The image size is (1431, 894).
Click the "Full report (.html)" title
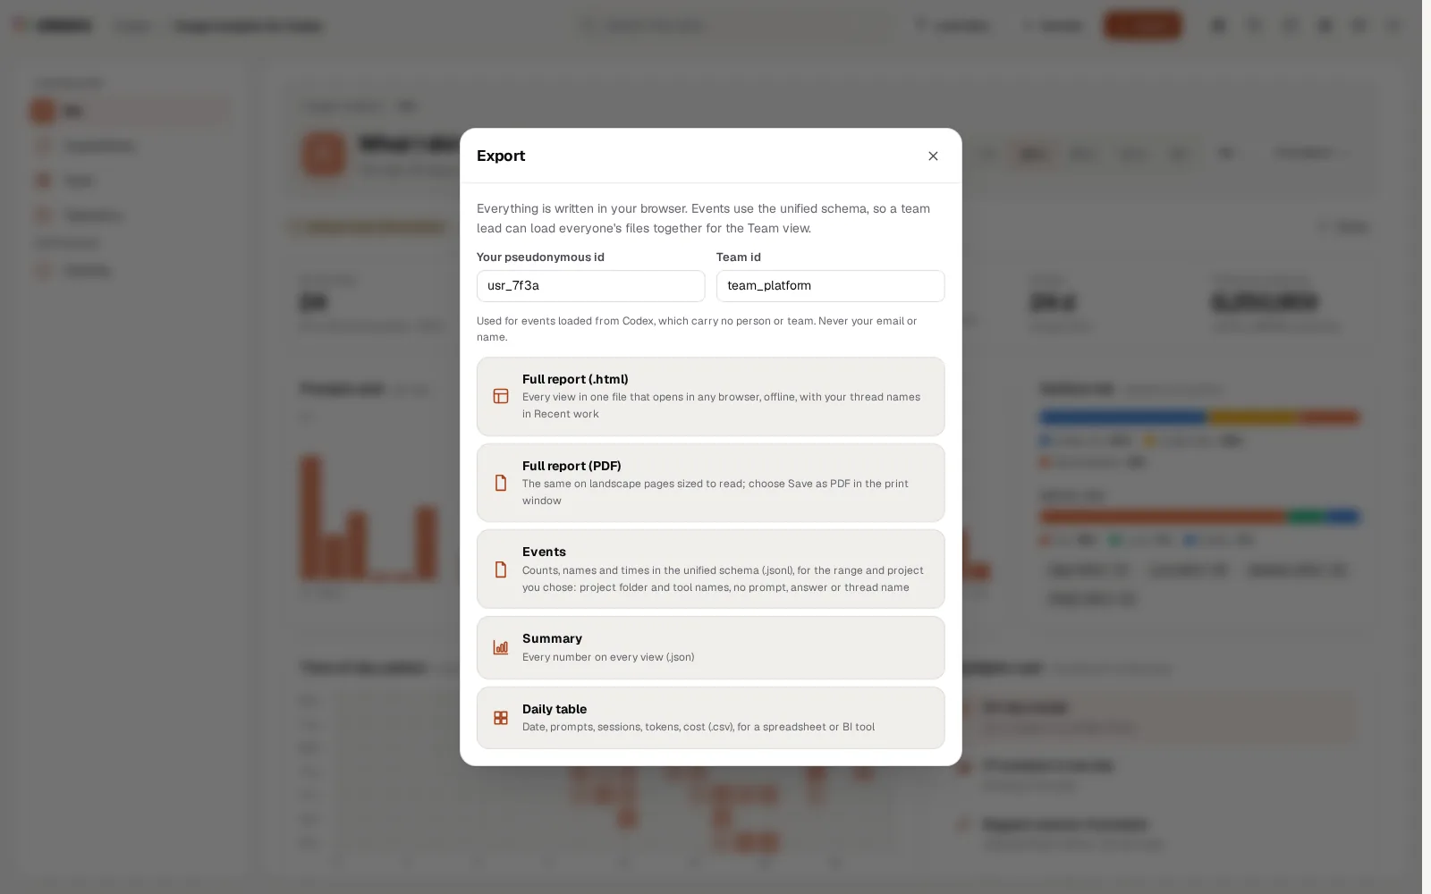pos(575,379)
